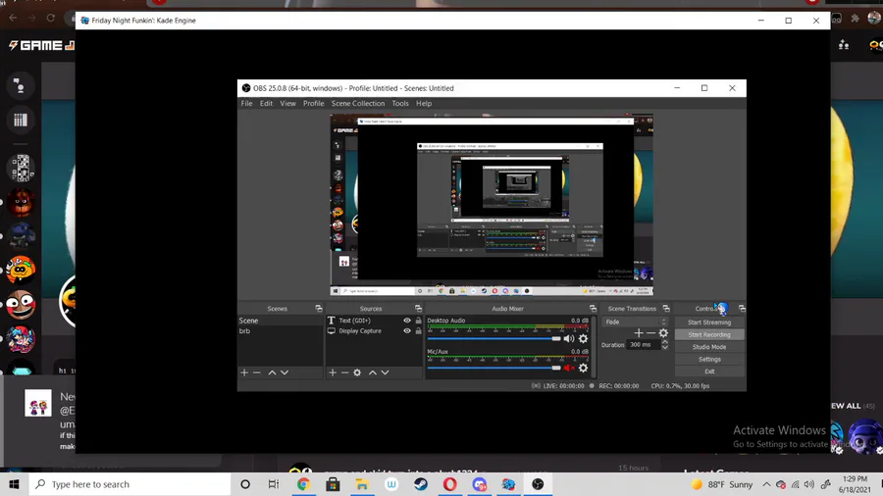The height and width of the screenshot is (496, 883).
Task: Click the Start Streaming button
Action: coord(709,322)
